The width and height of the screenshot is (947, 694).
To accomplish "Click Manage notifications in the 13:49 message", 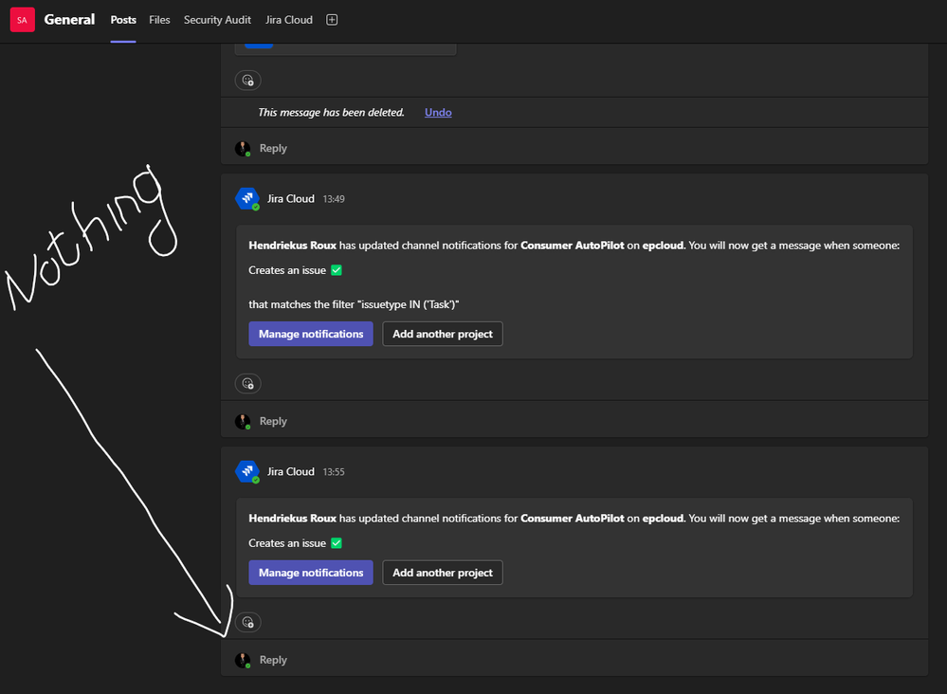I will 311,334.
